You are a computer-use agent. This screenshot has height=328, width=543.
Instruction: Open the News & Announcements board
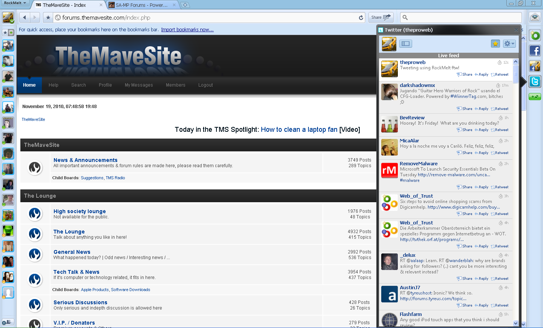85,160
